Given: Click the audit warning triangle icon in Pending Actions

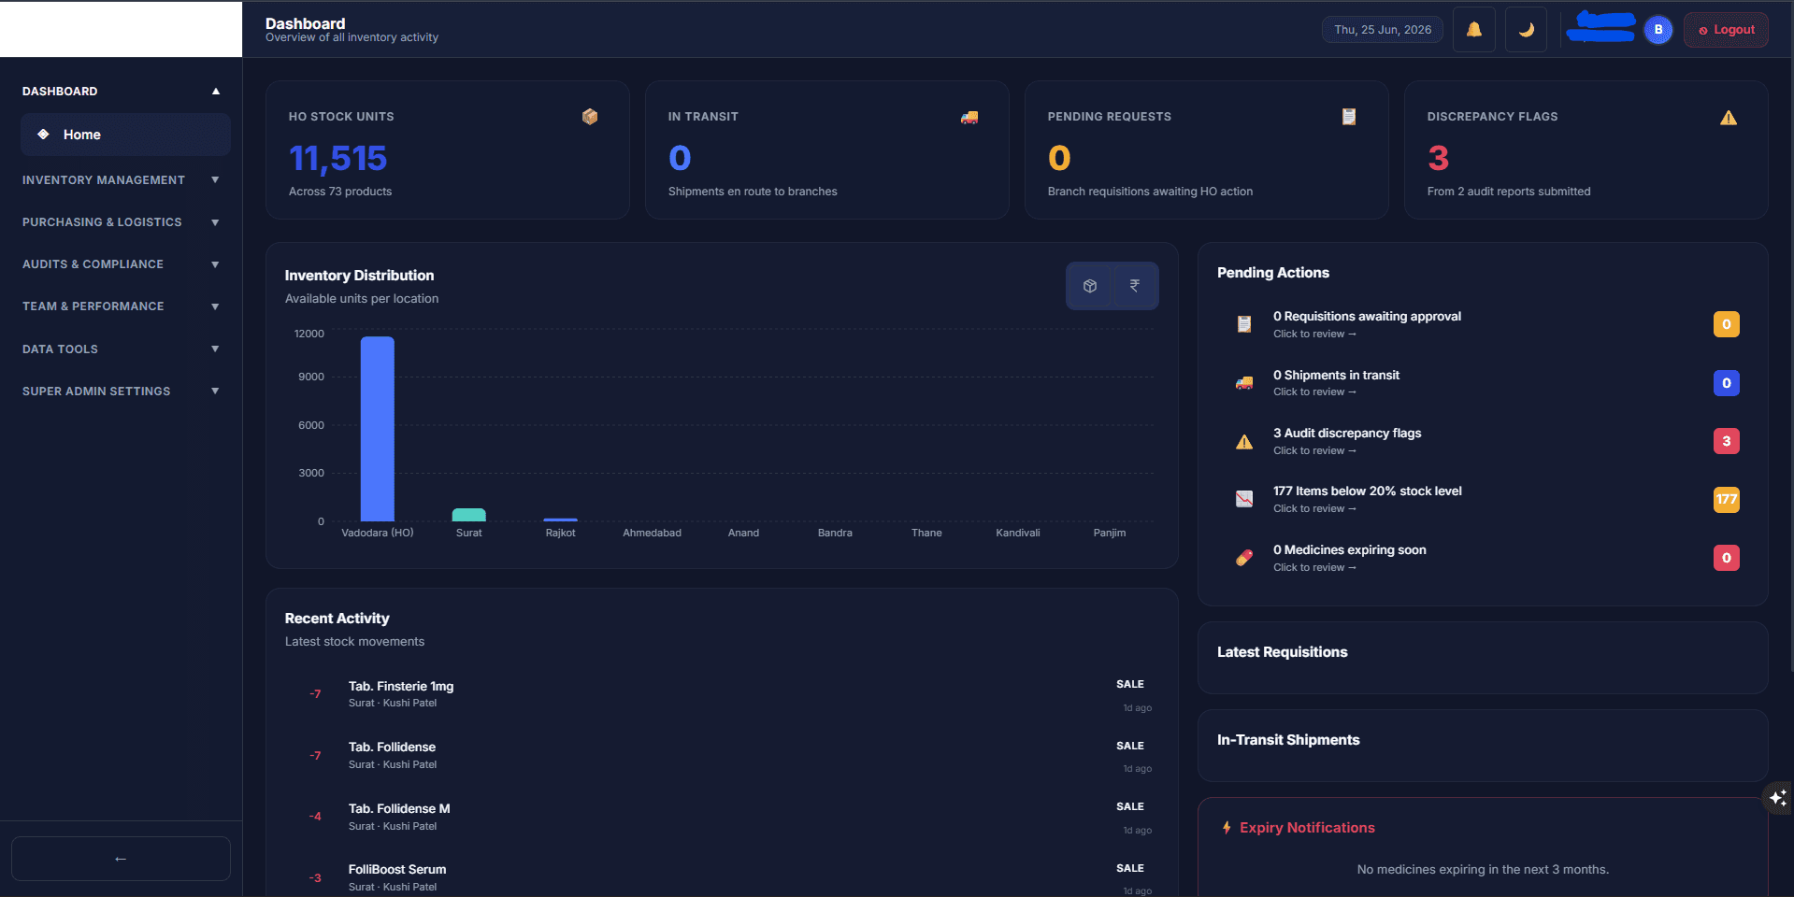Looking at the screenshot, I should [1244, 442].
